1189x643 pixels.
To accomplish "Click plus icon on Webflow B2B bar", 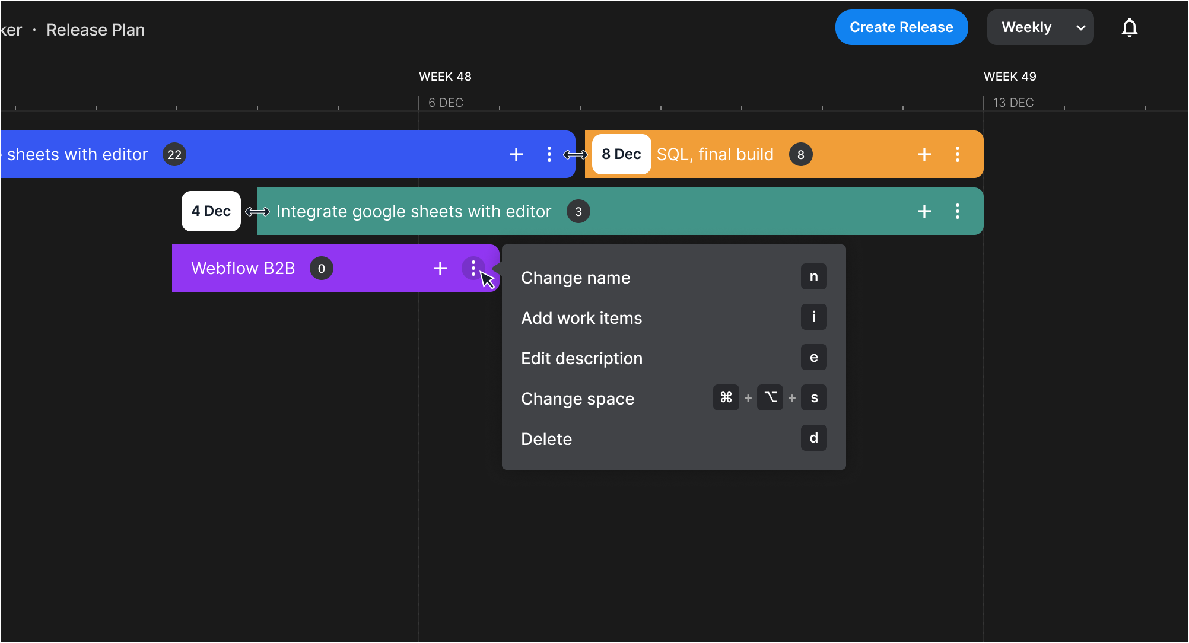I will point(440,268).
